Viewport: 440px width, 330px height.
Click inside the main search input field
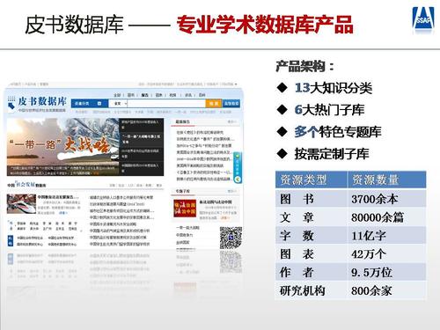click(166, 104)
